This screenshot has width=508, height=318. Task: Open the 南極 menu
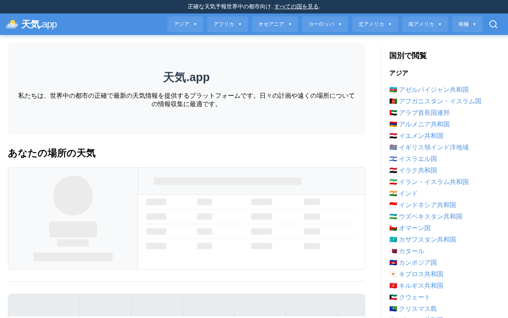[x=467, y=24]
